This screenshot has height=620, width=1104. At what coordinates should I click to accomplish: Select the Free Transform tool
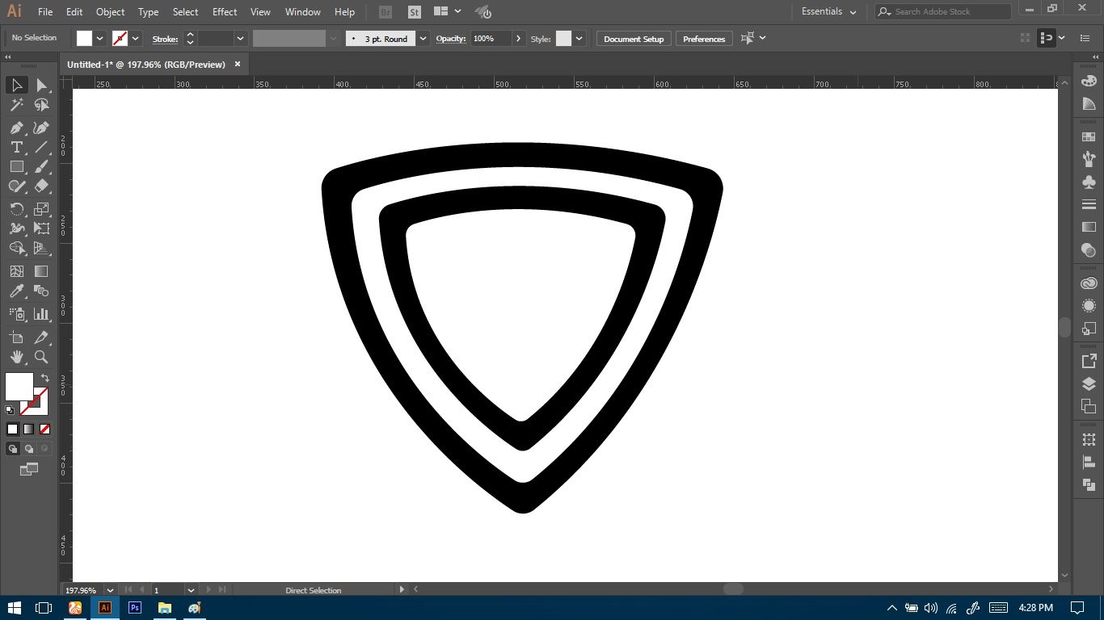coord(42,228)
